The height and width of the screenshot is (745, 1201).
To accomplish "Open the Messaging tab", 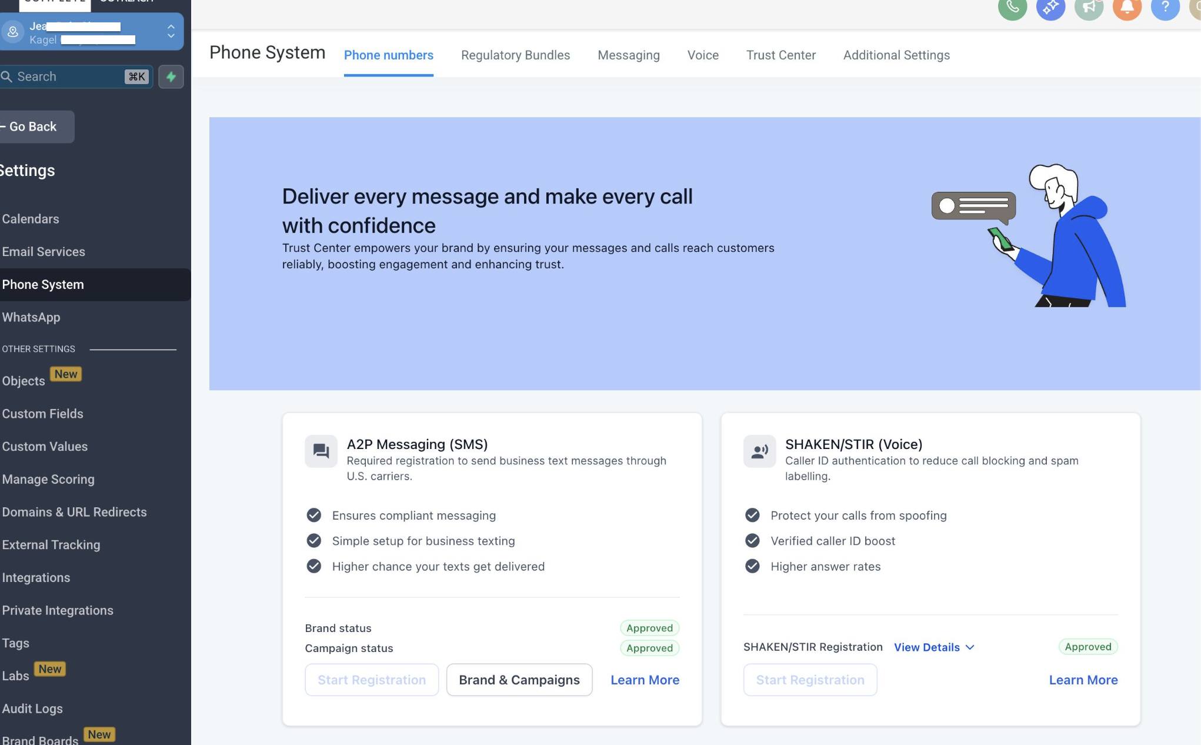I will tap(628, 55).
